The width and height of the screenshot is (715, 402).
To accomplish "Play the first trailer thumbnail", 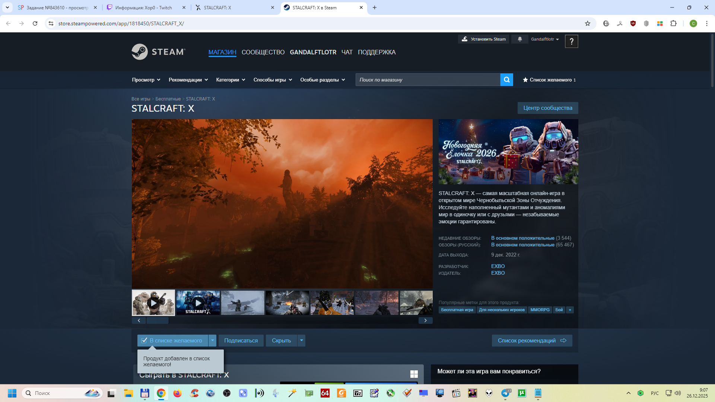I will (153, 303).
